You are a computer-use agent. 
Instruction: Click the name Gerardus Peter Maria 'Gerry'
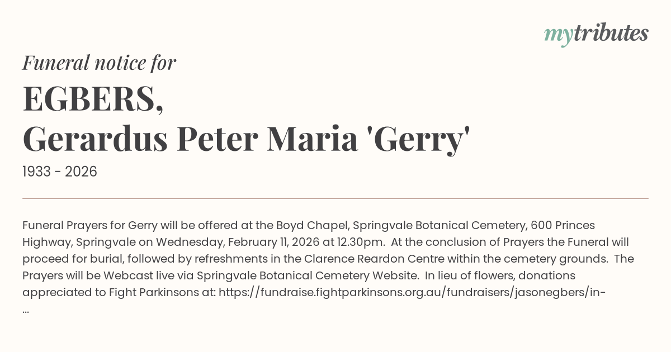pos(246,139)
